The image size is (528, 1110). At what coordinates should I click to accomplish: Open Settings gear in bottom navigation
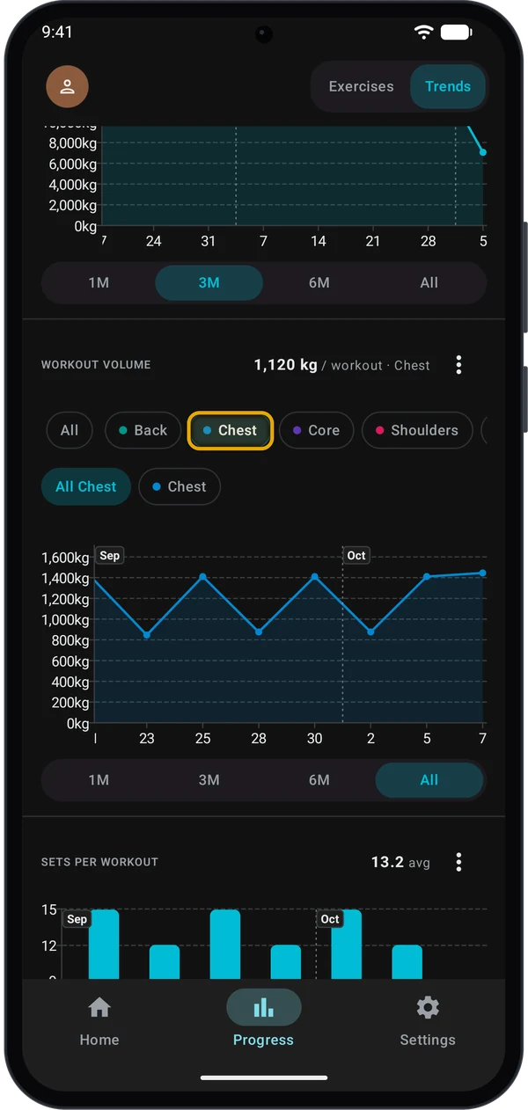428,1008
